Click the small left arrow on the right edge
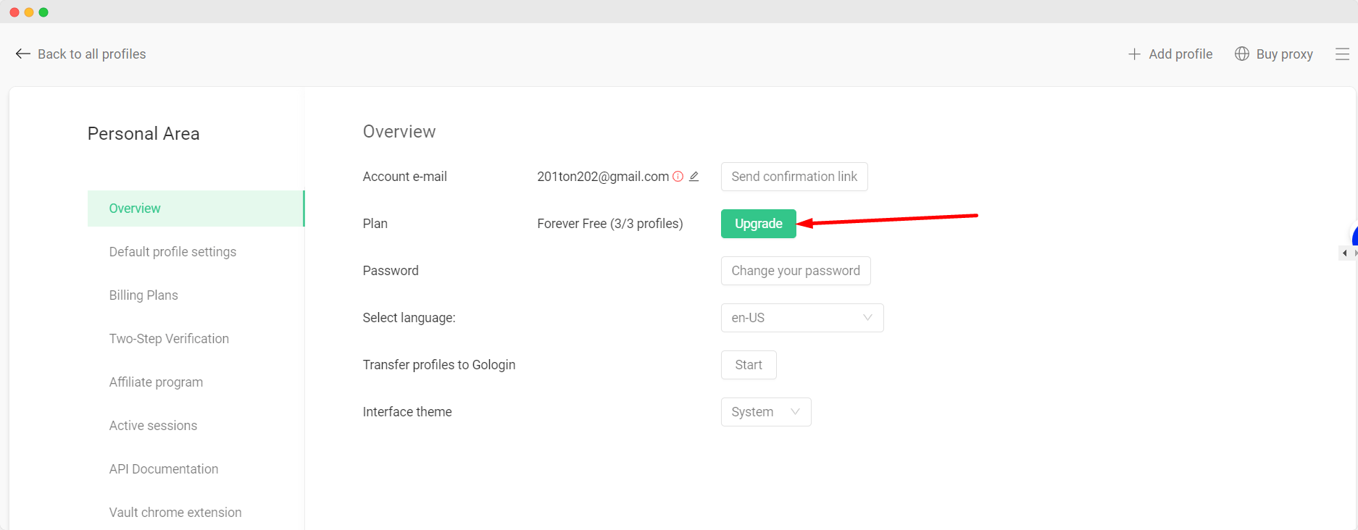This screenshot has height=530, width=1358. click(x=1345, y=253)
